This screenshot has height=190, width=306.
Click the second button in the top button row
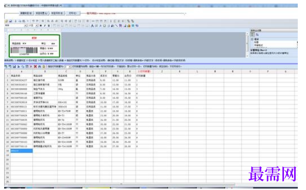[x=42, y=13]
